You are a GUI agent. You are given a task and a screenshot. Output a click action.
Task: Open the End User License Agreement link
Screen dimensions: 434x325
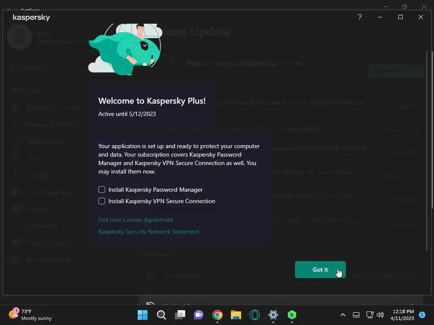click(136, 220)
